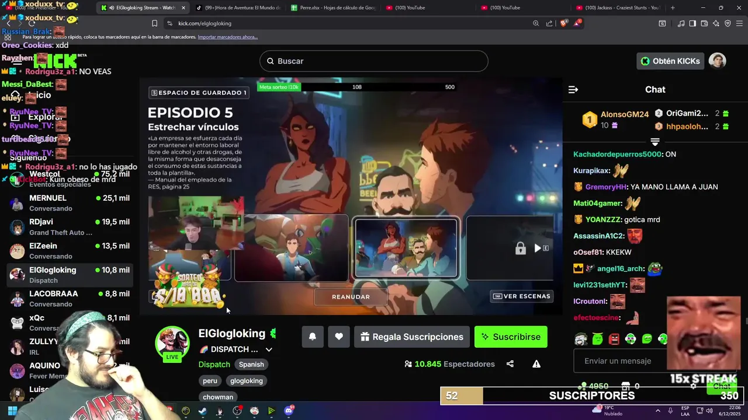This screenshot has height=420, width=748.
Task: Click the heart follow icon
Action: point(339,337)
